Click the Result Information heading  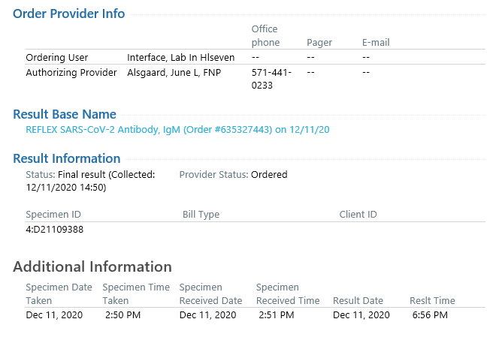click(x=67, y=158)
